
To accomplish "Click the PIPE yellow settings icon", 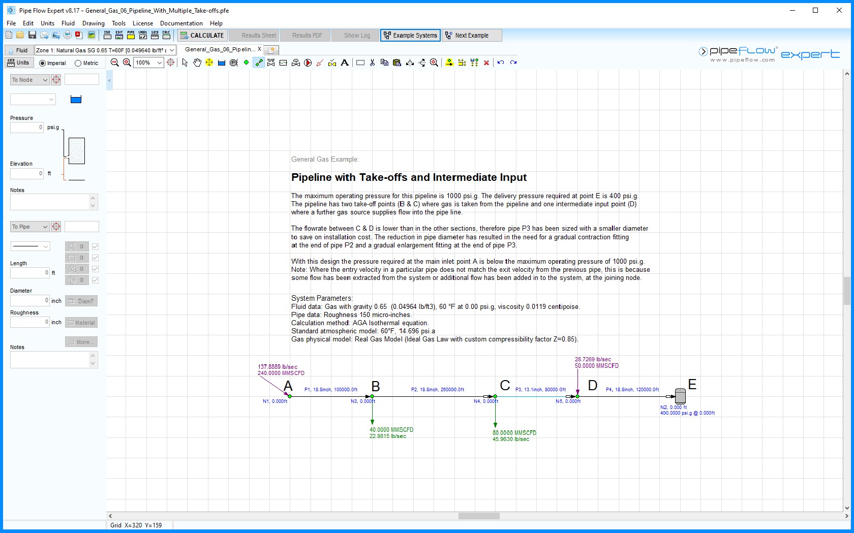I will pyautogui.click(x=131, y=35).
